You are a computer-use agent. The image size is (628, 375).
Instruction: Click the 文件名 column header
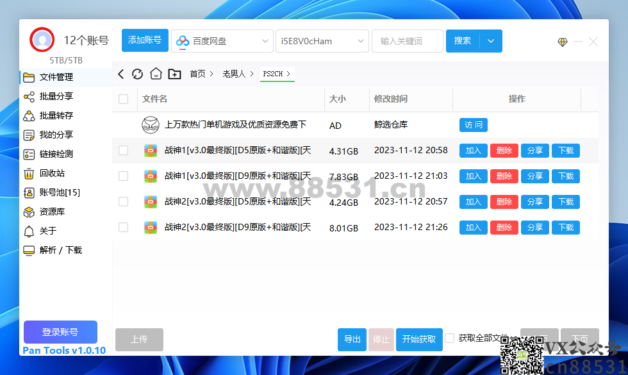point(154,99)
